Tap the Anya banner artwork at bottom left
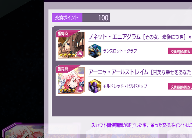This screenshot has height=138, width=192. click(23, 131)
